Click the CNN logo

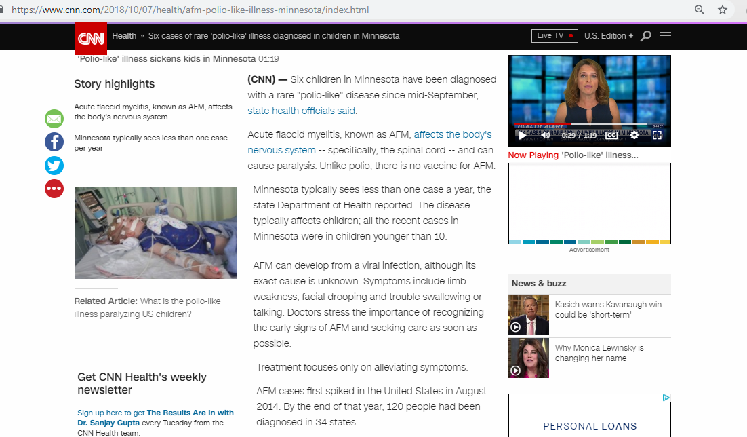[90, 39]
